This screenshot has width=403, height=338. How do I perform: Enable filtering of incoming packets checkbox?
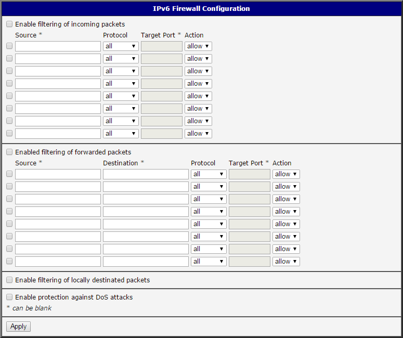(x=9, y=24)
